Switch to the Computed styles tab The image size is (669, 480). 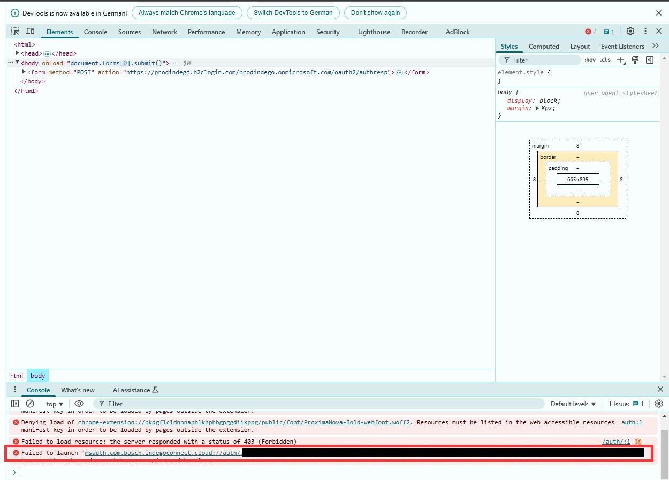pyautogui.click(x=544, y=46)
